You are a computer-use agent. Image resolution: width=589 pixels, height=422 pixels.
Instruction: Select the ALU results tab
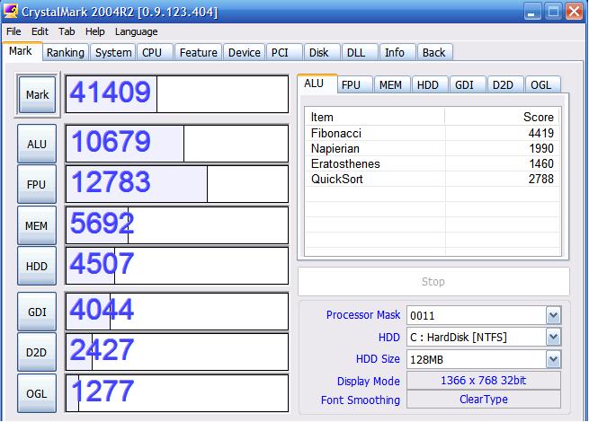317,84
